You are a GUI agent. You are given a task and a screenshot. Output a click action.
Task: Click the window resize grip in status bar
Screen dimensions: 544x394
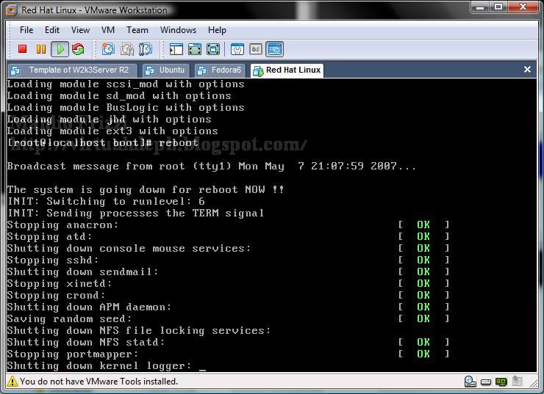coord(532,382)
